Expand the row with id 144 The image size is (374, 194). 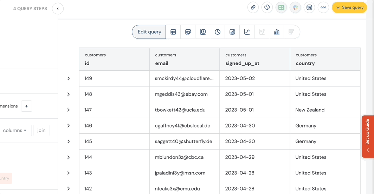click(x=69, y=157)
